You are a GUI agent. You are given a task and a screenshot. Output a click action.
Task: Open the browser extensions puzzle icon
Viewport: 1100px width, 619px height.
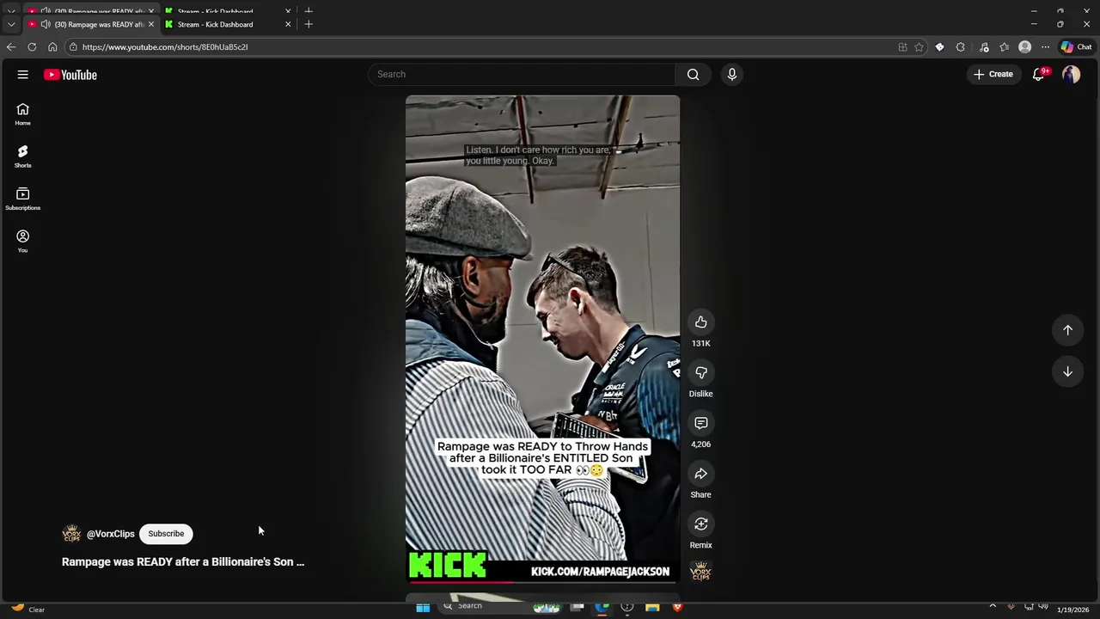pyautogui.click(x=961, y=47)
